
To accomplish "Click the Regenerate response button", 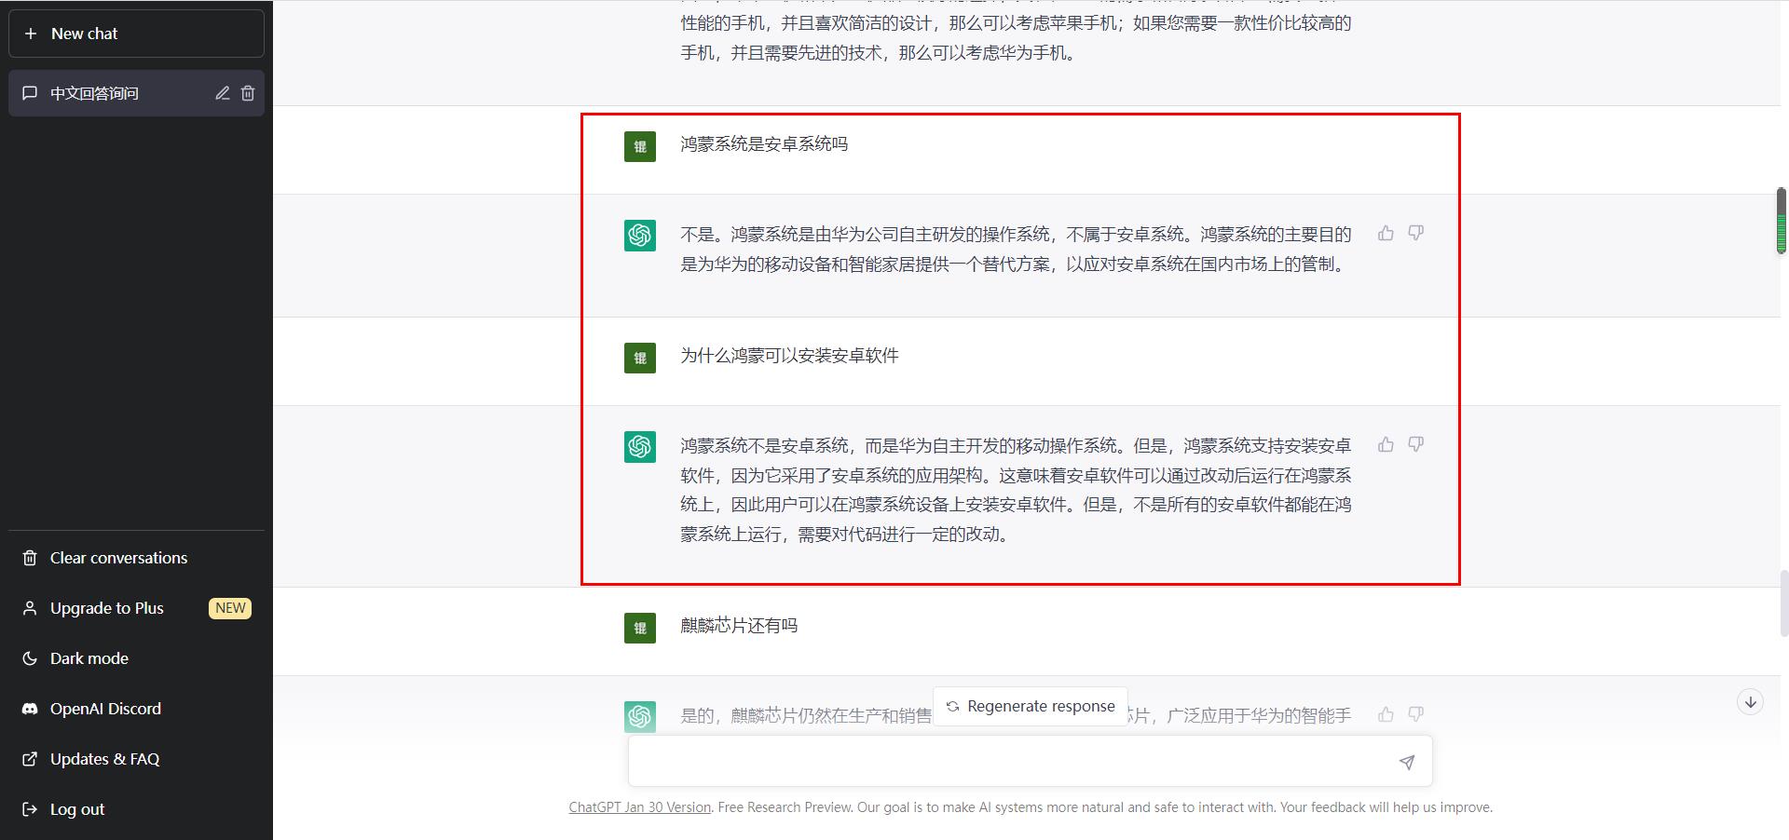I will 1030,706.
